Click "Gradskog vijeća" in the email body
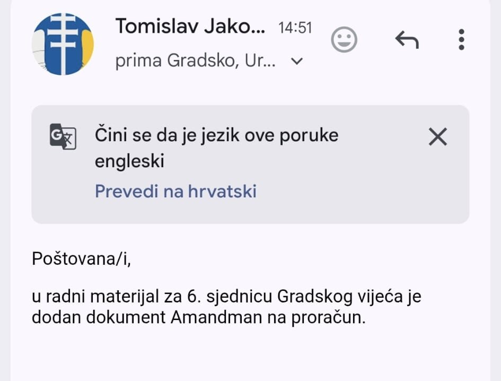This screenshot has width=501, height=381. pyautogui.click(x=335, y=296)
